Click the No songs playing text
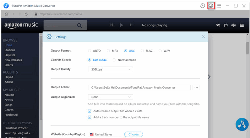Image resolution: width=250 pixels, height=138 pixels. (154, 25)
